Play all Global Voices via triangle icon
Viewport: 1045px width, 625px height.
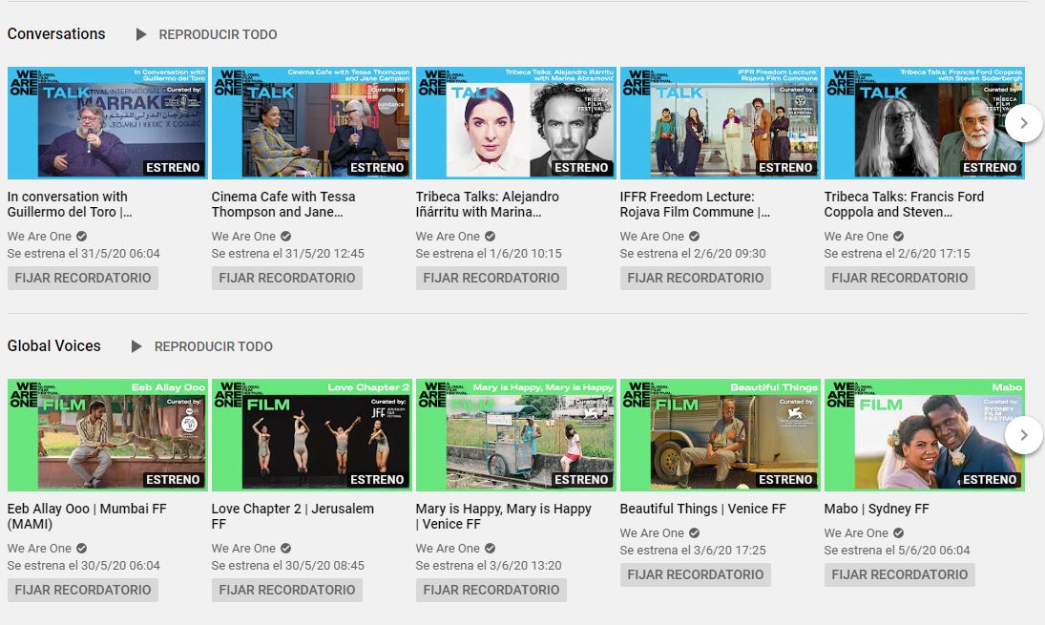click(136, 346)
